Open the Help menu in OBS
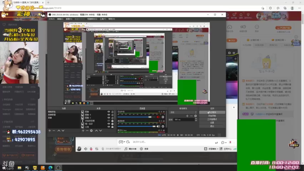This screenshot has height=171, width=304. point(112,19)
